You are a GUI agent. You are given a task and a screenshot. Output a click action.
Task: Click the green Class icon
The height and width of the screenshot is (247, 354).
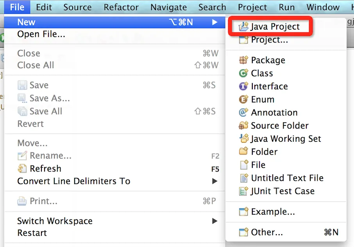click(244, 73)
